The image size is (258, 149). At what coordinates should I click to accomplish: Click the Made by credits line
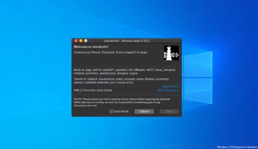(124, 72)
